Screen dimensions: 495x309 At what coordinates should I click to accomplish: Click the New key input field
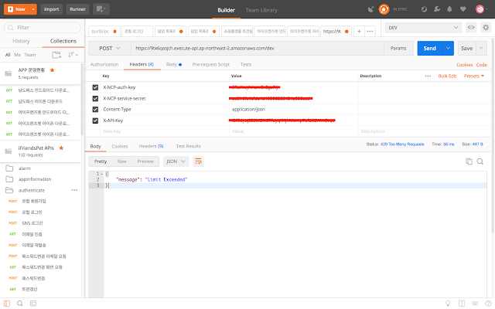tap(165, 131)
